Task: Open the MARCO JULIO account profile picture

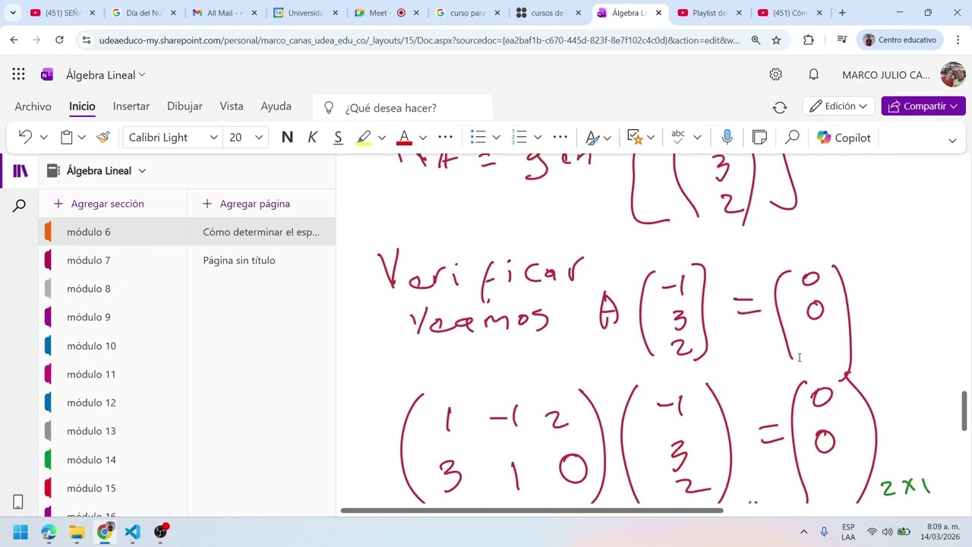Action: pyautogui.click(x=952, y=74)
